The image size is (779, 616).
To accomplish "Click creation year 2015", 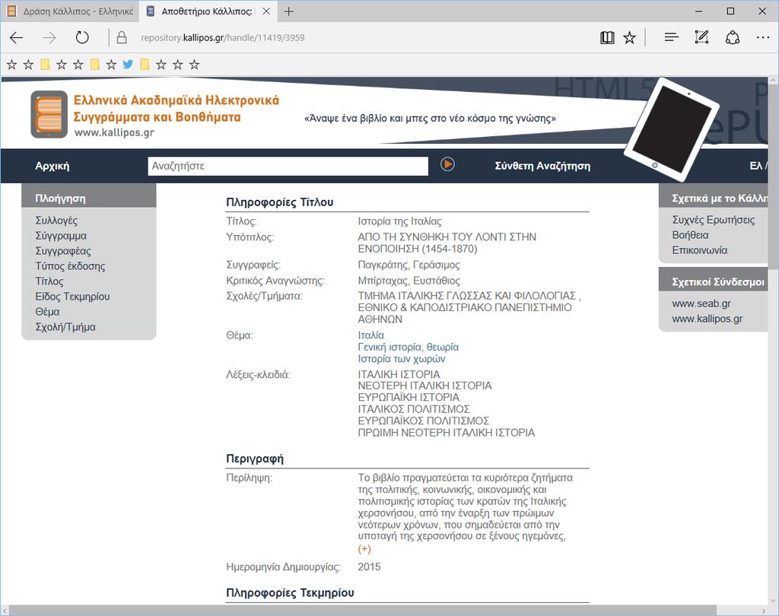I will tap(369, 567).
